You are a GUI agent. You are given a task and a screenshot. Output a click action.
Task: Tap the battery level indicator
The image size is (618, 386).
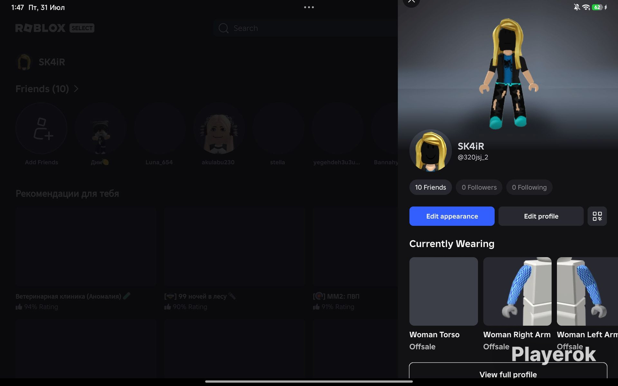(x=597, y=7)
